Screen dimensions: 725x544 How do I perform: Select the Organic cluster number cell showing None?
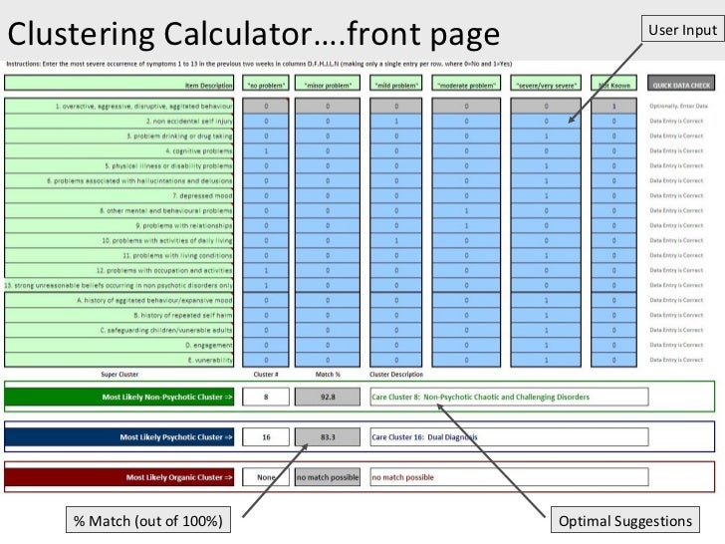(x=266, y=477)
